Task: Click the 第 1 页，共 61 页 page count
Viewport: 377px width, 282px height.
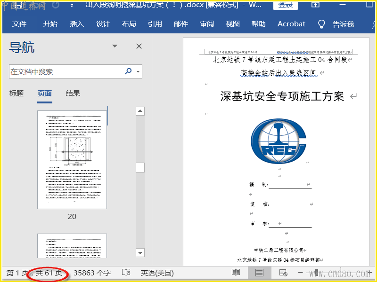Action: coord(34,273)
